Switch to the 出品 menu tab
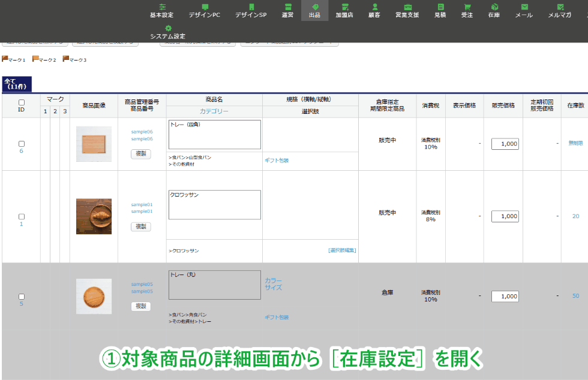Screen dimensions: 588x380 (314, 11)
